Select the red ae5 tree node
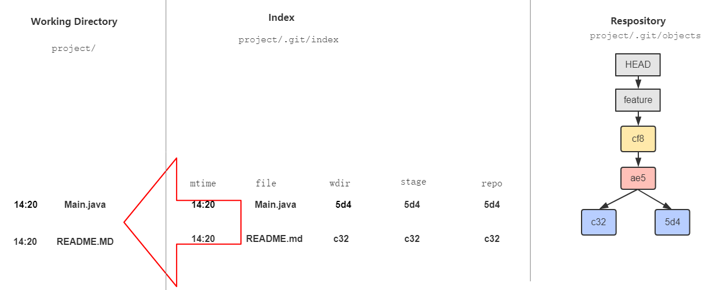This screenshot has height=290, width=720. 638,178
